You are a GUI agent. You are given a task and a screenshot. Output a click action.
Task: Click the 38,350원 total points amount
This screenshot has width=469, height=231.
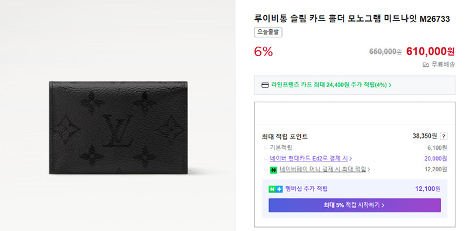(x=424, y=136)
